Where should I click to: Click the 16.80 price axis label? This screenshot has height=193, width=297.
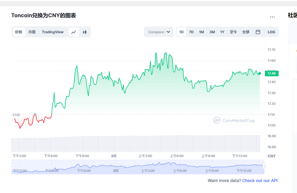coord(272,147)
